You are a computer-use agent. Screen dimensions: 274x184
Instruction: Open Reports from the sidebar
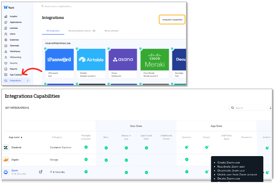[x=14, y=69]
